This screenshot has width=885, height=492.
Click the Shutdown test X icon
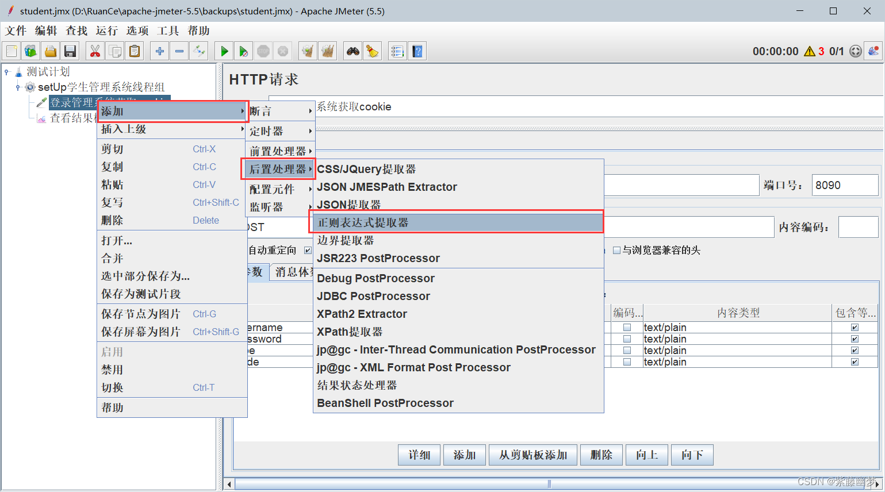[x=283, y=51]
